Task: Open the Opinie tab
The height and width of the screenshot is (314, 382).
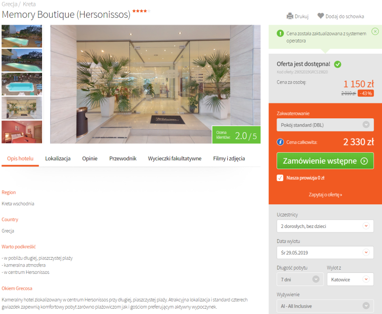Action: coord(89,158)
